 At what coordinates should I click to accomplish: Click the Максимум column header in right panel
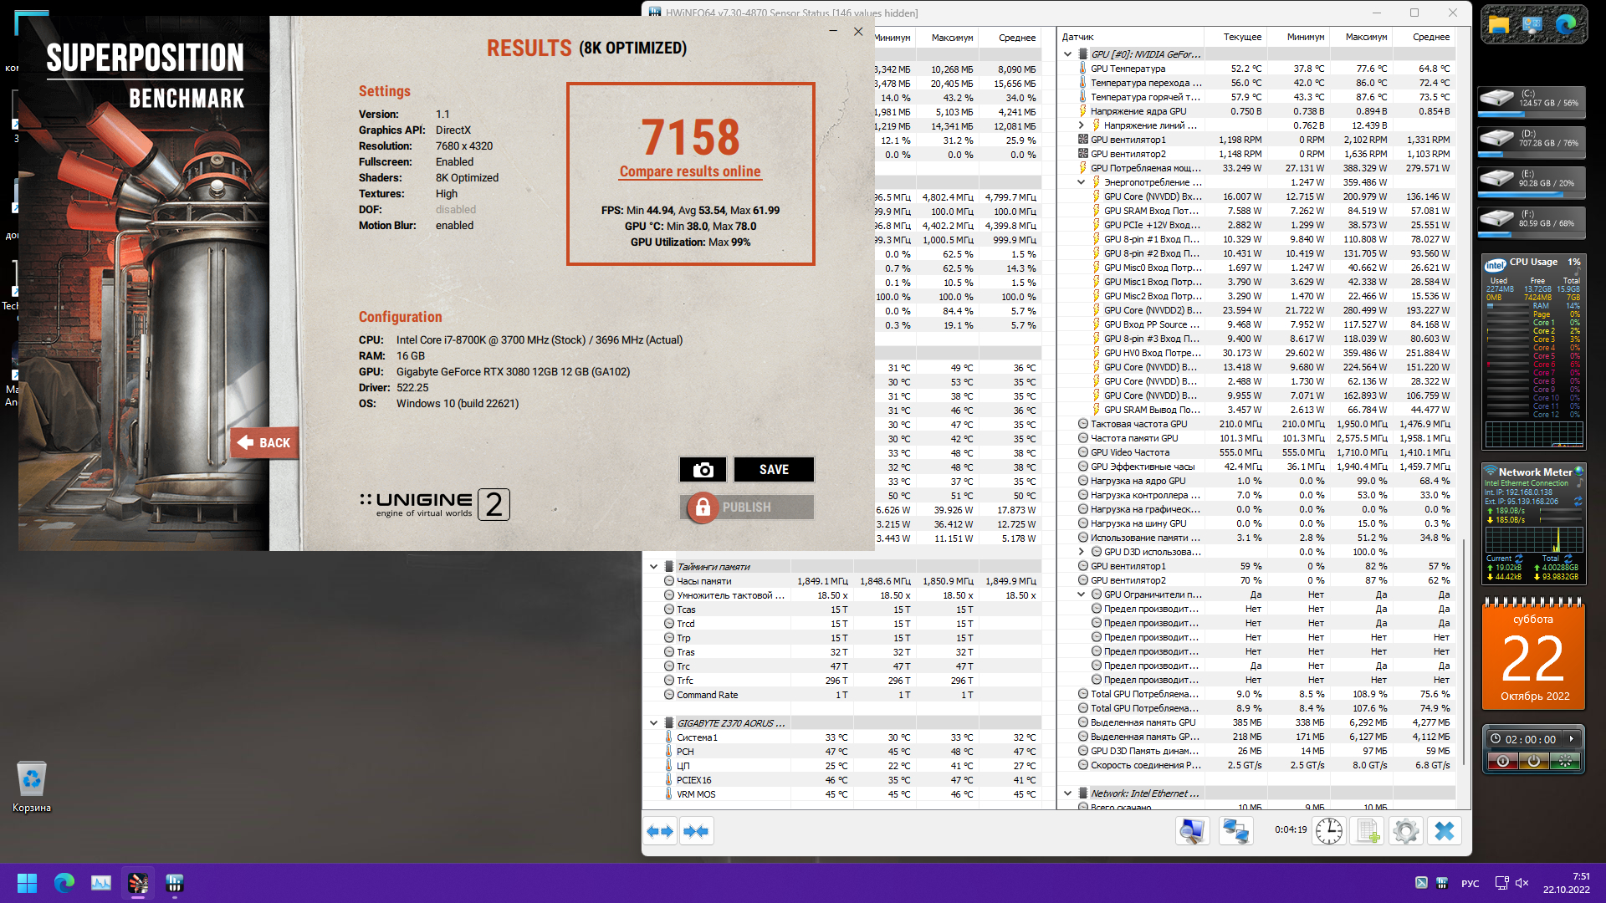[1366, 37]
